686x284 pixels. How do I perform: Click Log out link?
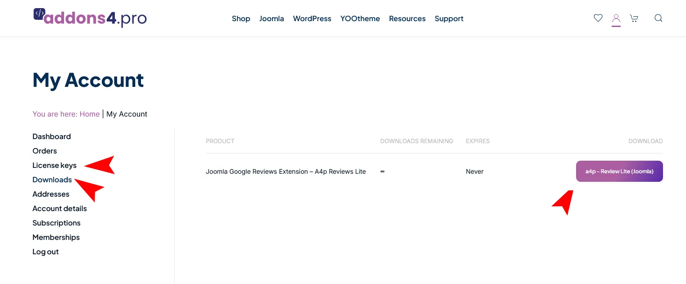pos(45,252)
